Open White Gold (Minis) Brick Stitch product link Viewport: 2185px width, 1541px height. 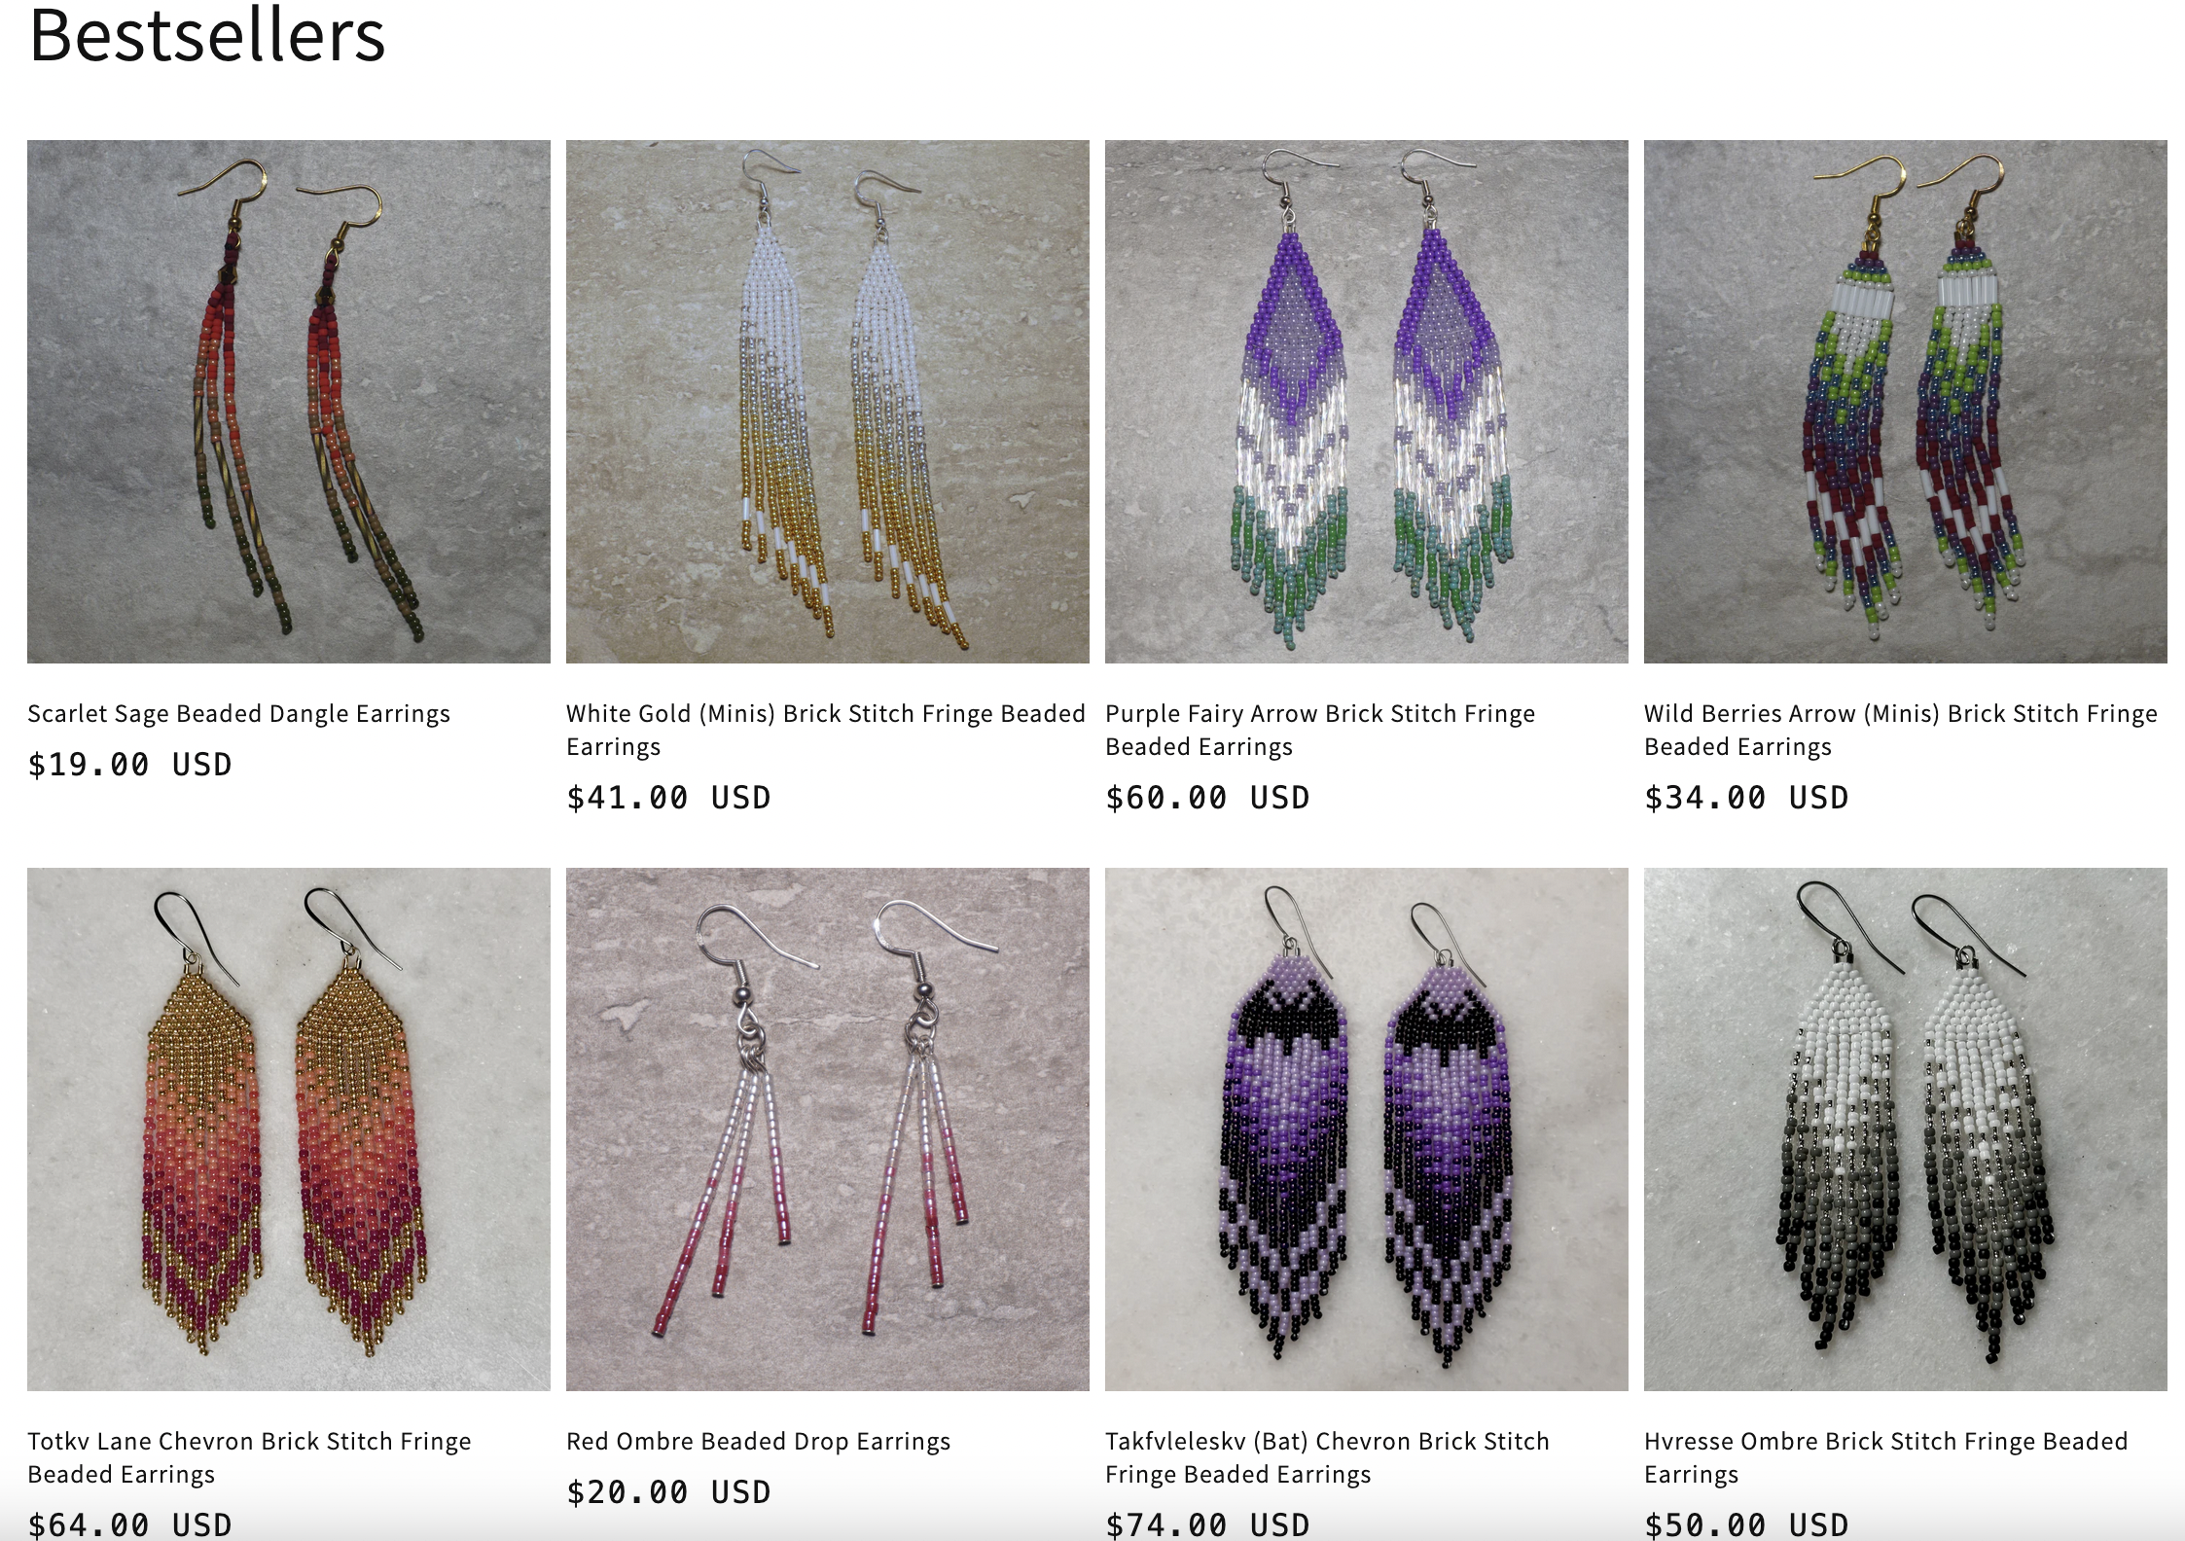pyautogui.click(x=826, y=730)
